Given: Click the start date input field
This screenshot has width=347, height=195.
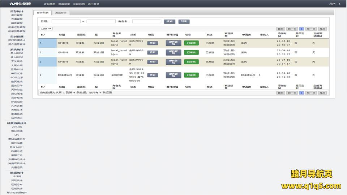Looking at the screenshot, I should click(x=66, y=21).
